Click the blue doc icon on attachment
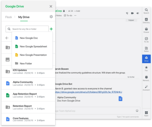The image size is (152, 127). click(x=120, y=99)
